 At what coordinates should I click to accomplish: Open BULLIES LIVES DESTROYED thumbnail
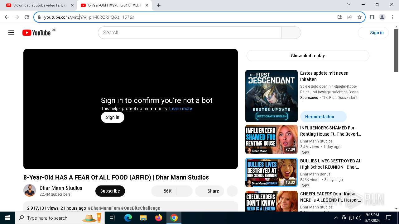tap(272, 172)
